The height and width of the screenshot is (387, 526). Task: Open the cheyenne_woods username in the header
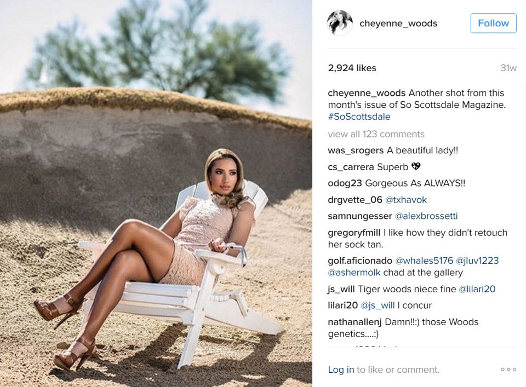398,24
